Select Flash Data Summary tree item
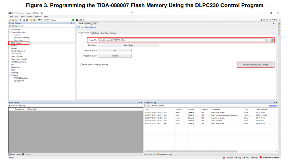The height and width of the screenshot is (166, 291). pos(21,38)
